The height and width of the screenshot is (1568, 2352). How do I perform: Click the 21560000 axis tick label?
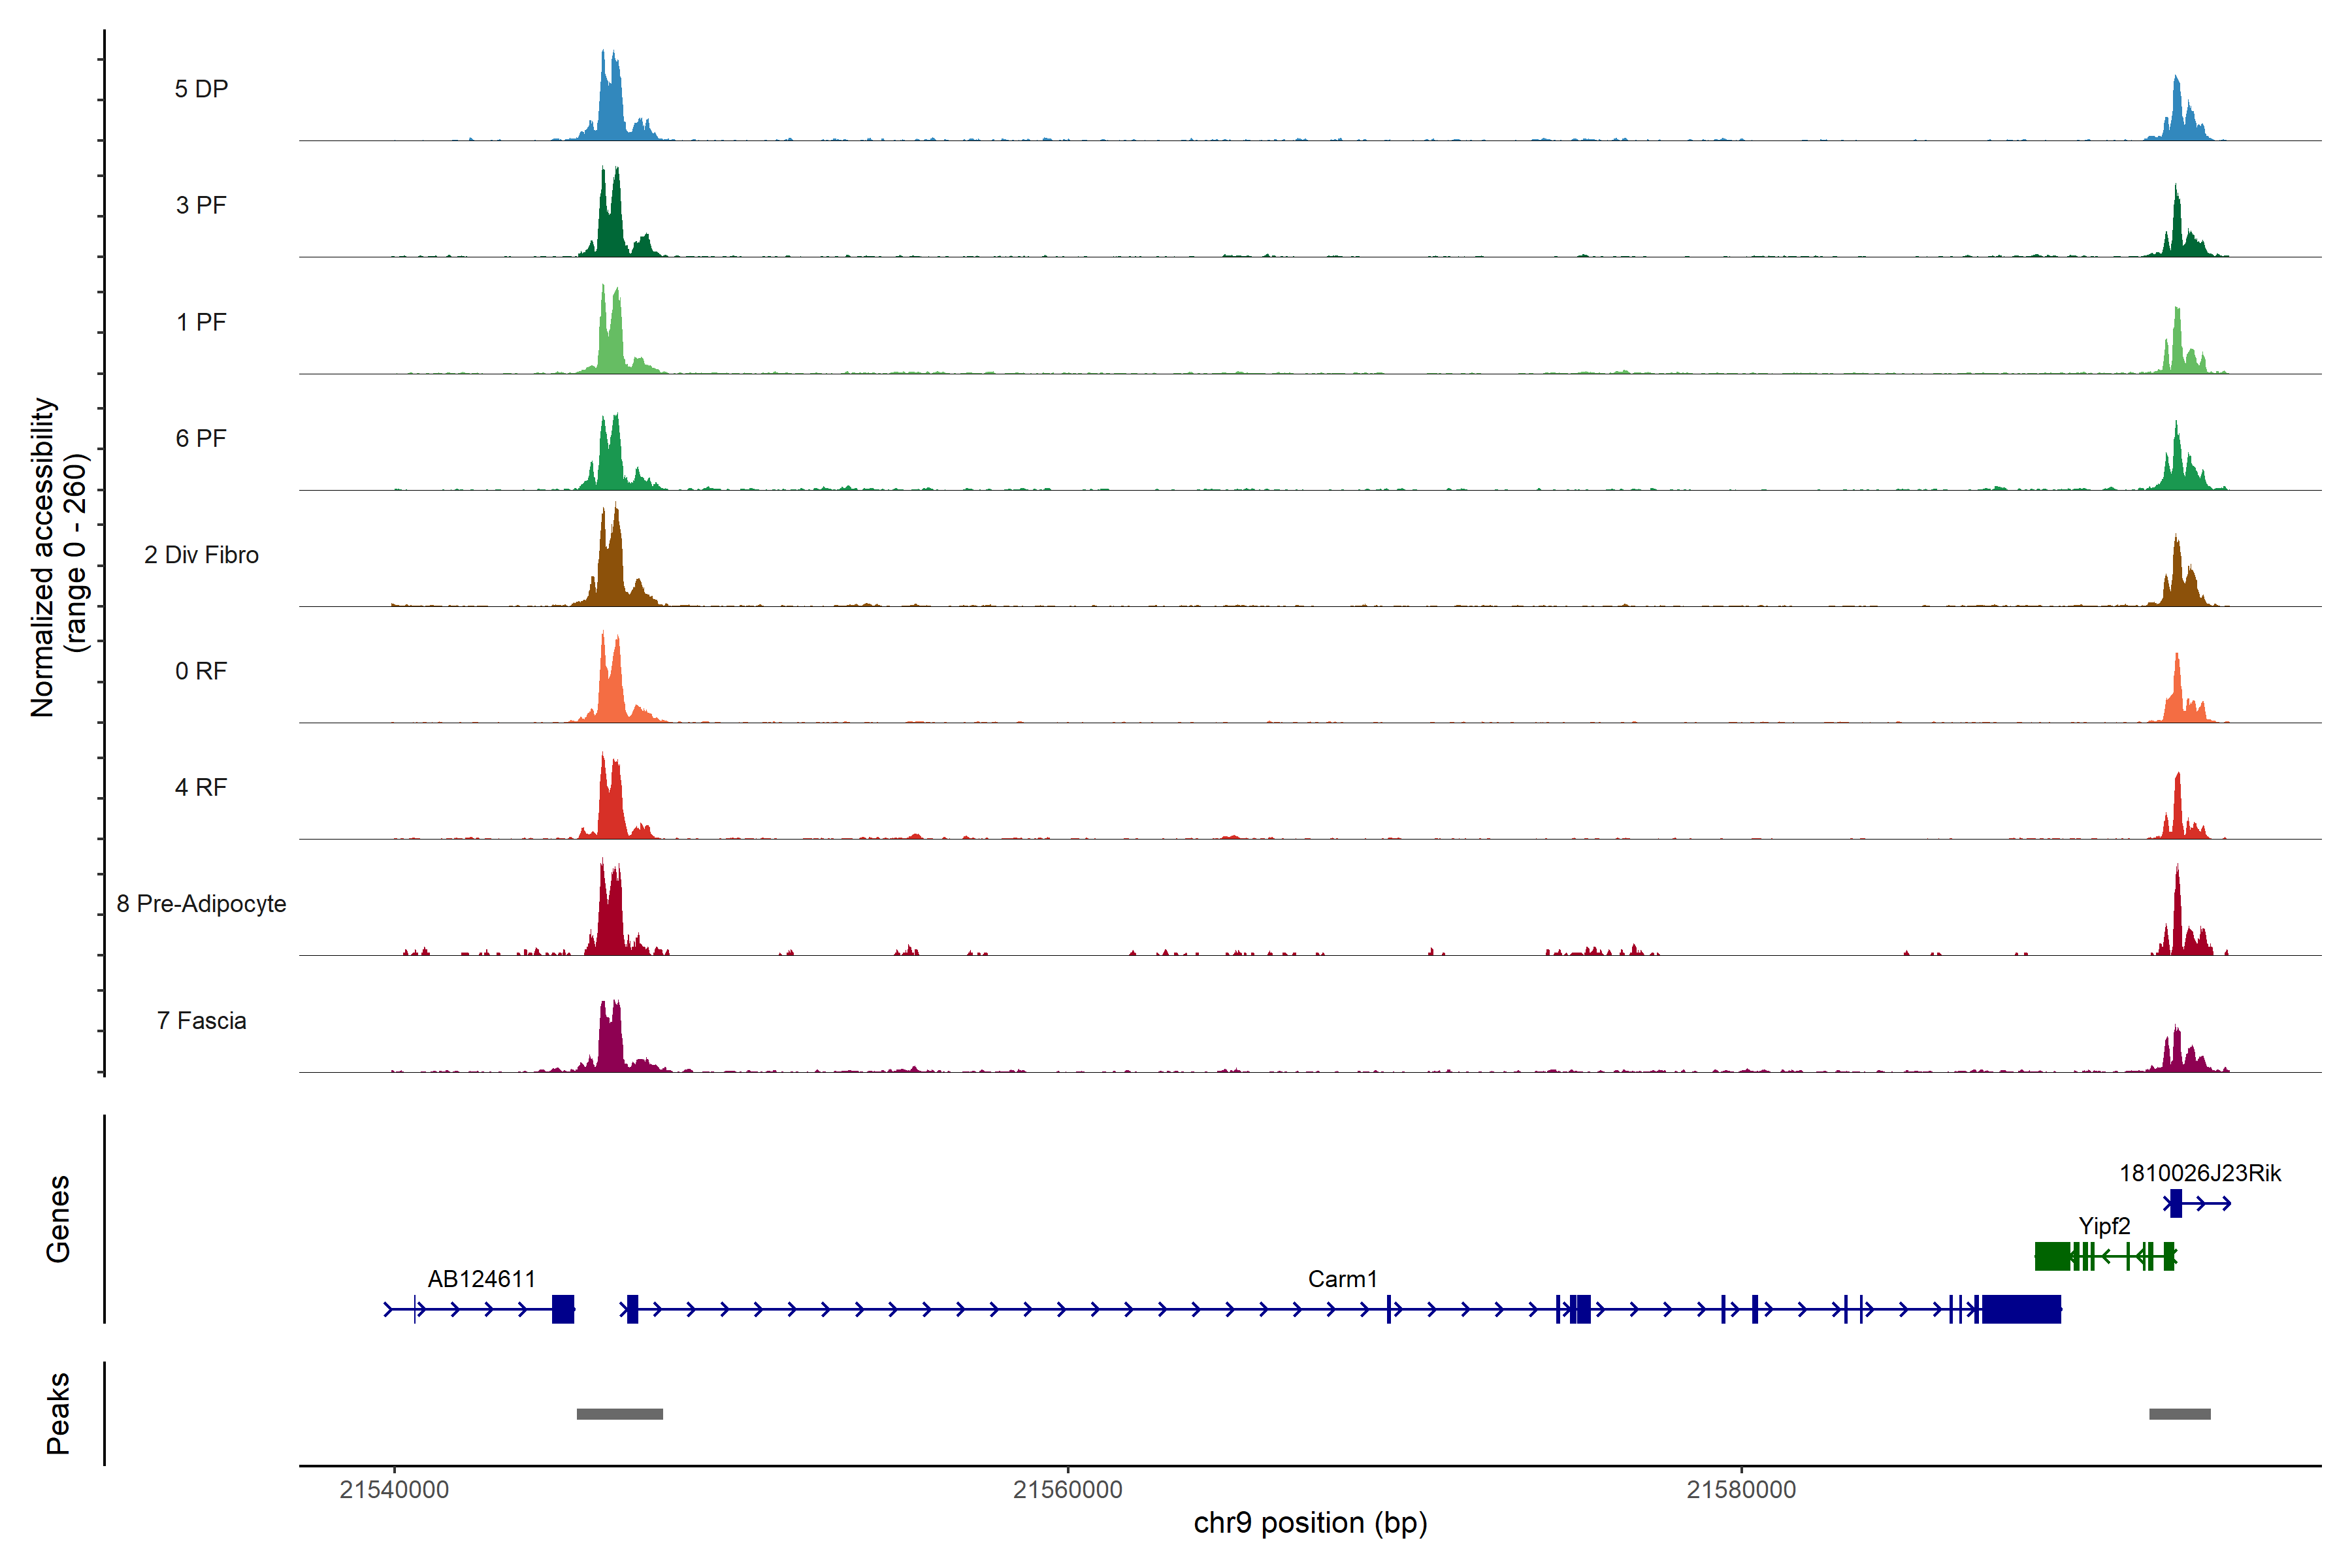(1067, 1489)
